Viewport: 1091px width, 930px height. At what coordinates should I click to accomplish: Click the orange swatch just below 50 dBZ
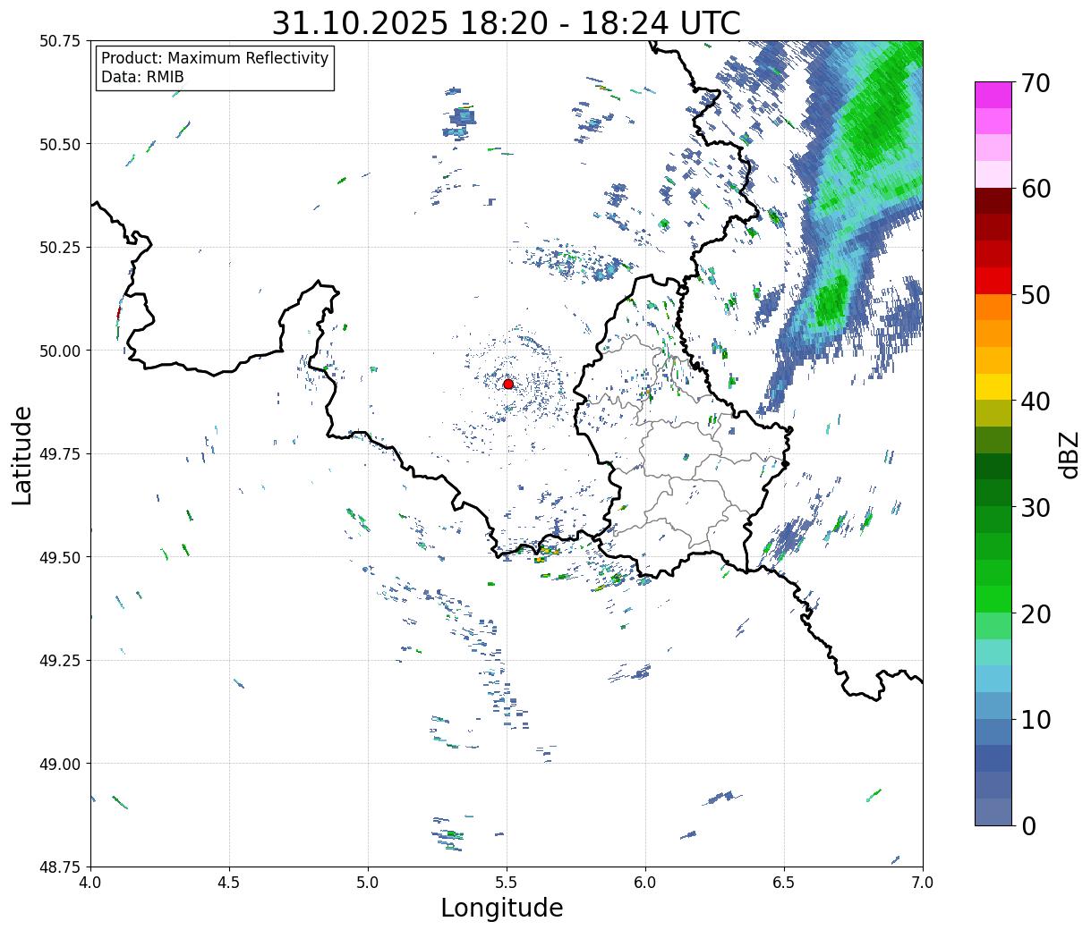click(x=993, y=307)
